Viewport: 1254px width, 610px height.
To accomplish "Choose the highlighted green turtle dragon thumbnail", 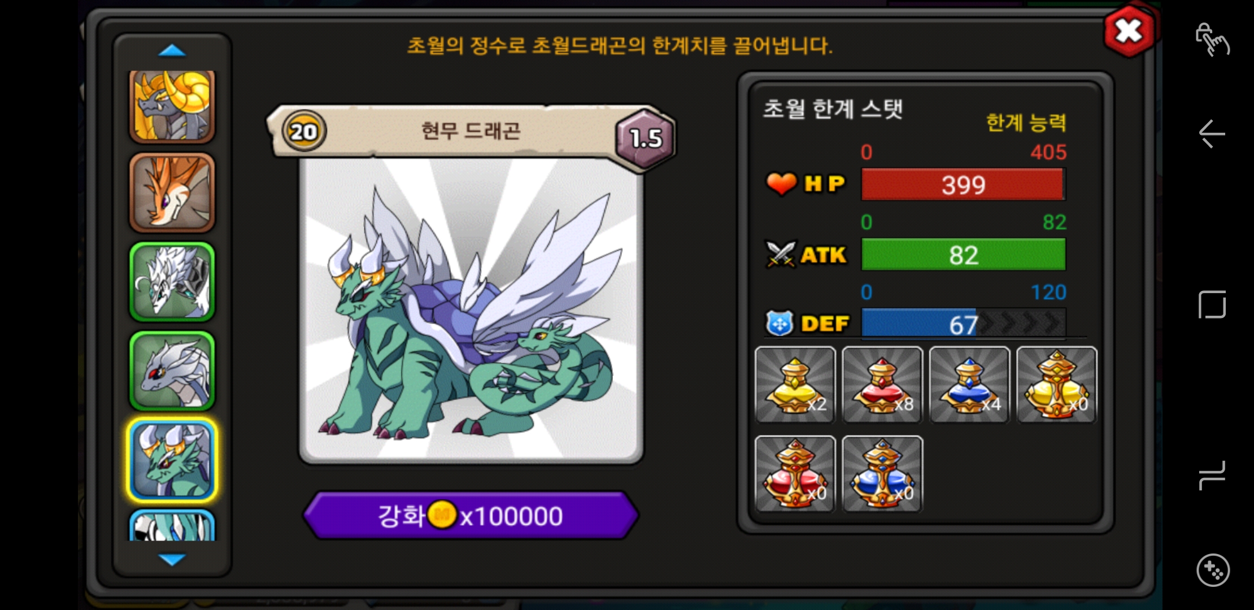I will 172,460.
